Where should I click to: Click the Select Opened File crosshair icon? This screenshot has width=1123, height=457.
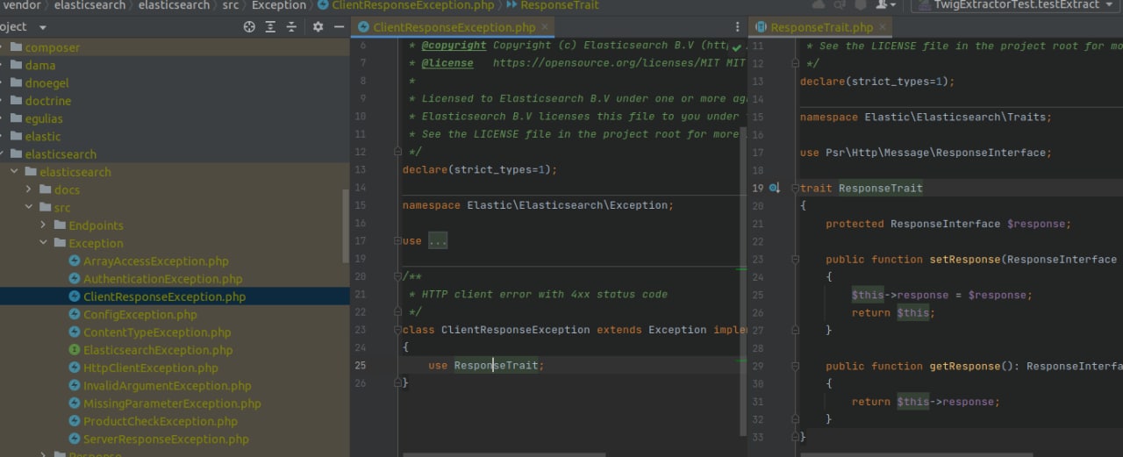[249, 27]
